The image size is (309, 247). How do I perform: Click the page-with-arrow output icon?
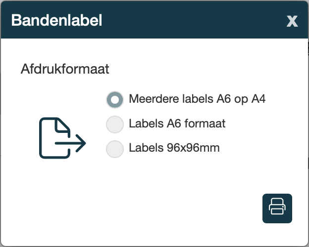(62, 138)
